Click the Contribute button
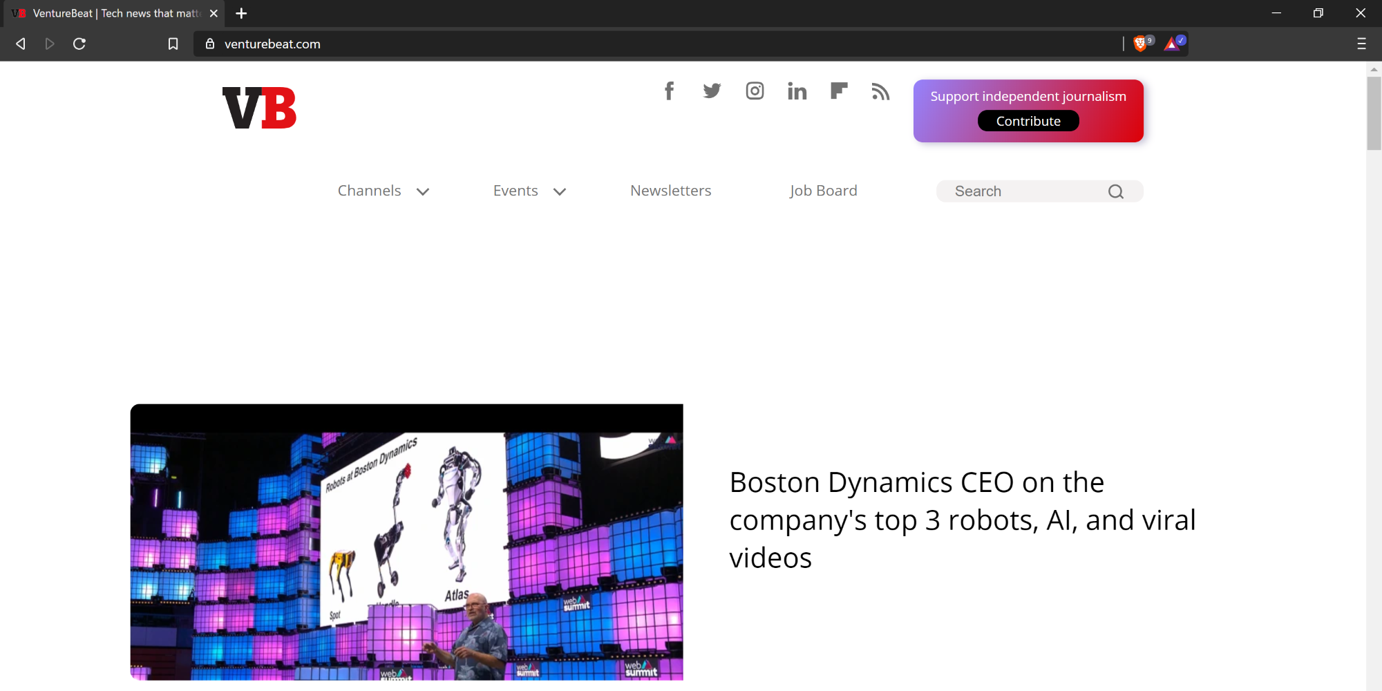Screen dimensions: 1382x691 [1028, 121]
